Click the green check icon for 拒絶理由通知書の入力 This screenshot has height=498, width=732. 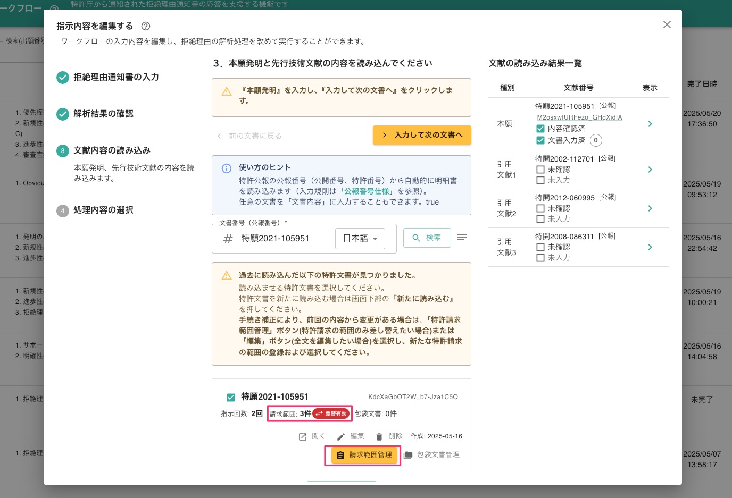click(x=63, y=78)
